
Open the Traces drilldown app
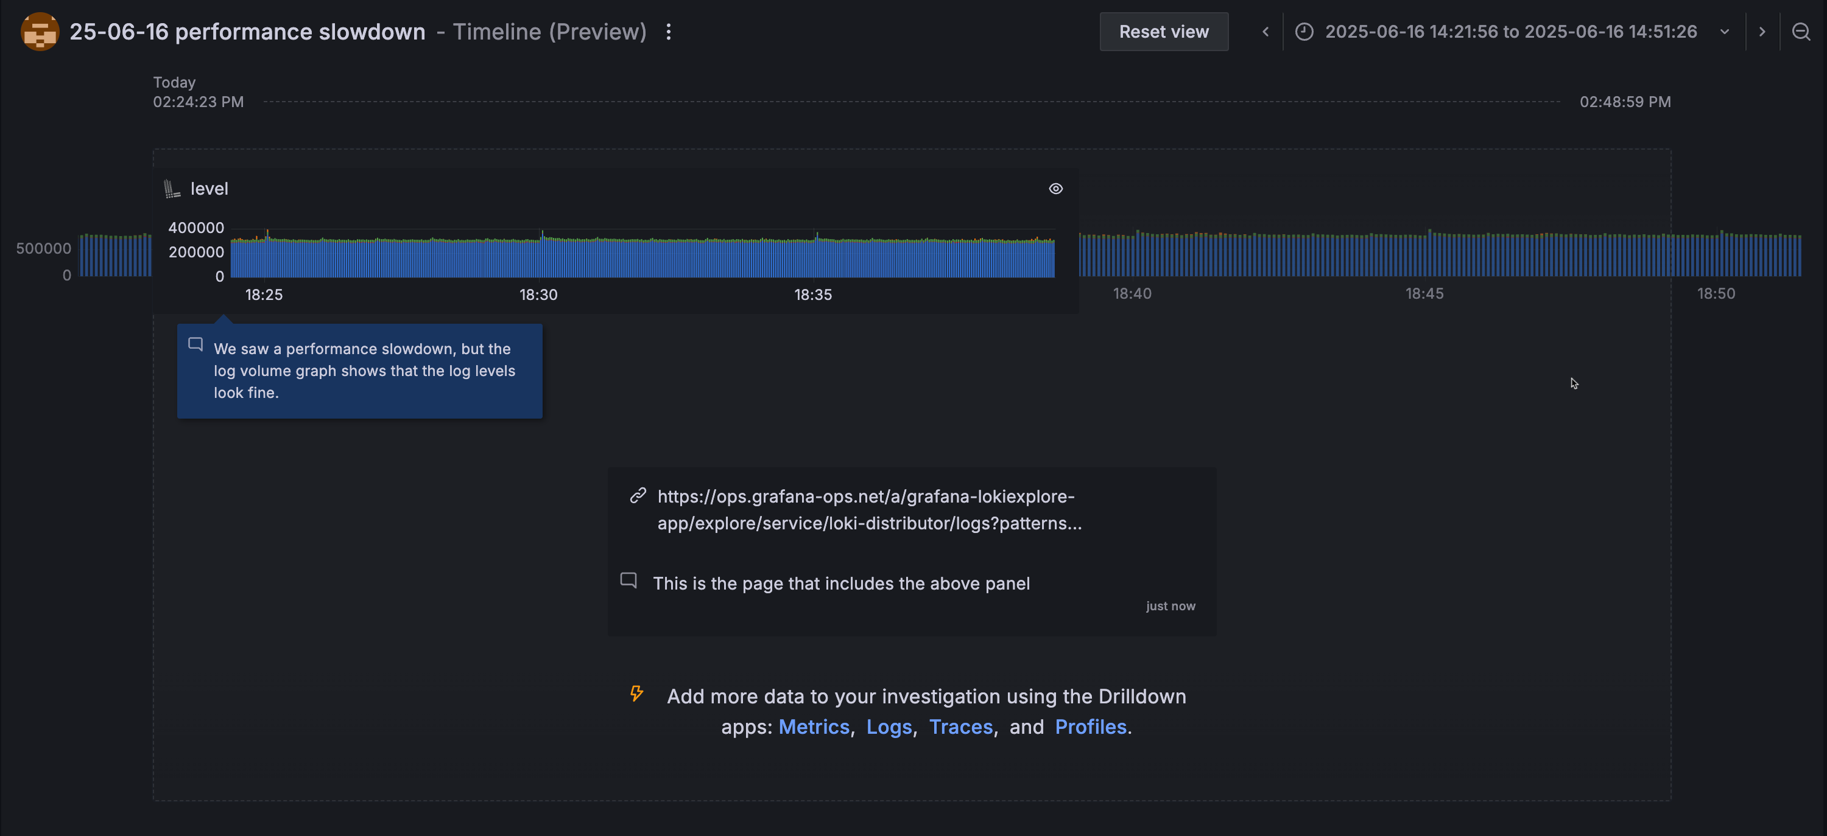960,727
